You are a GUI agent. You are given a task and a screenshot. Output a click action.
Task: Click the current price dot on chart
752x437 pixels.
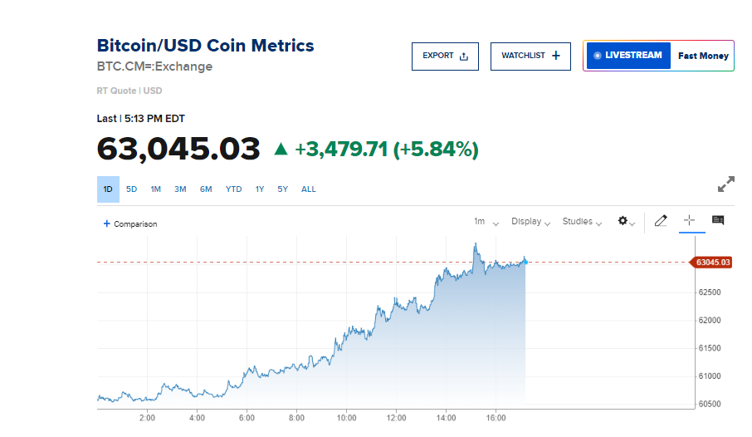(525, 262)
